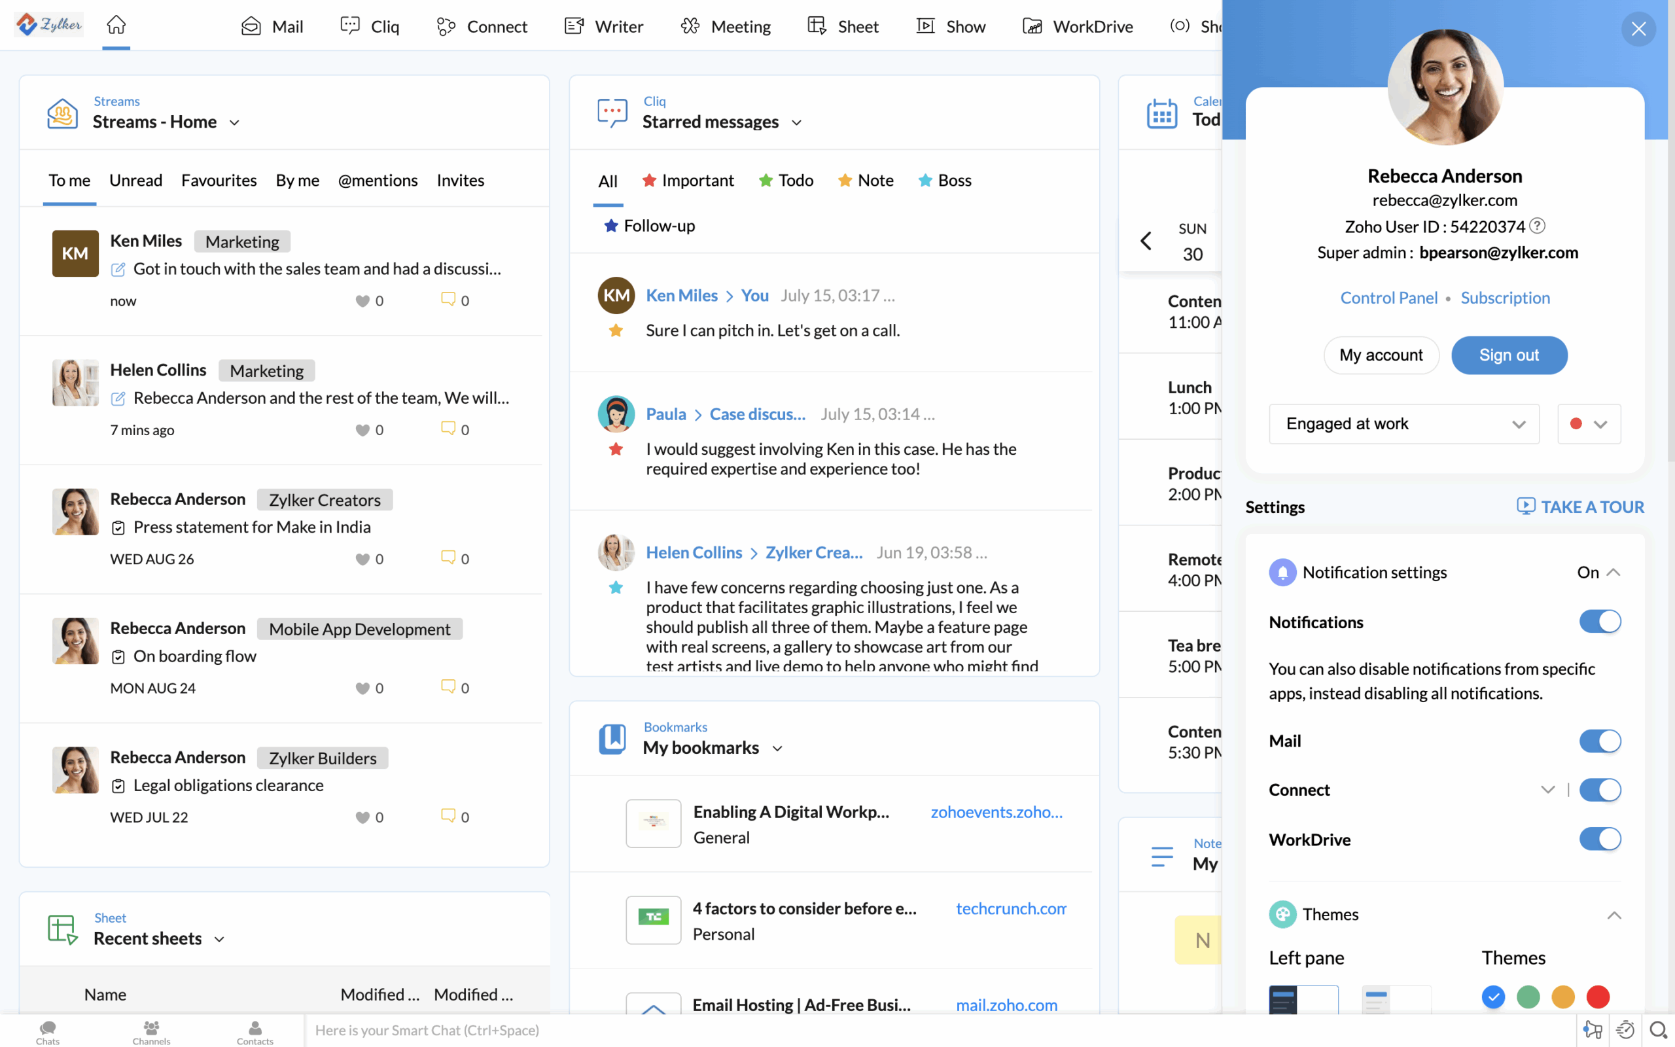
Task: Click the Streams widget icon
Action: [62, 113]
